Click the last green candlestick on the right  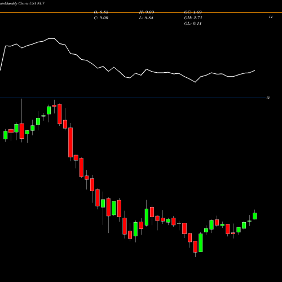pos(255,216)
